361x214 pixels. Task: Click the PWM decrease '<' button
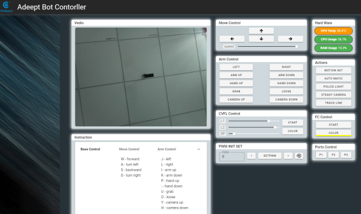251,156
